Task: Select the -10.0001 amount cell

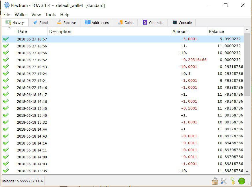Action: (188, 66)
